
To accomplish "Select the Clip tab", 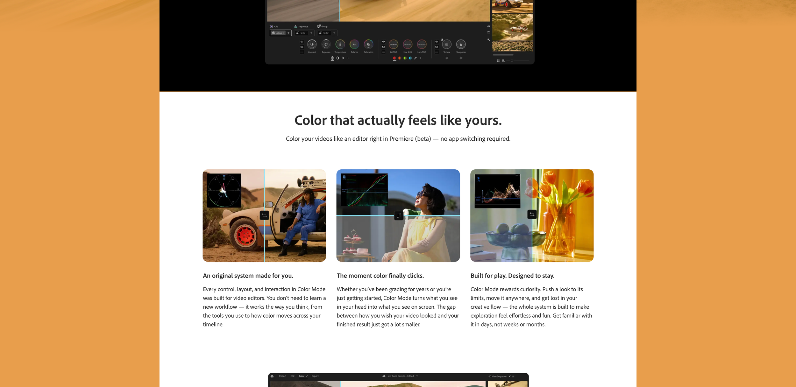I will click(x=274, y=27).
